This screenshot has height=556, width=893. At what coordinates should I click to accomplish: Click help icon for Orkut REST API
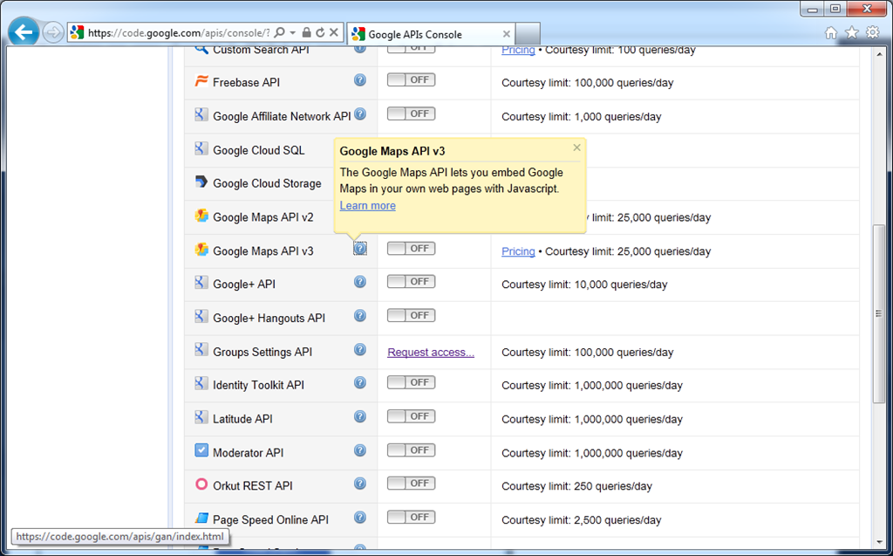click(360, 484)
